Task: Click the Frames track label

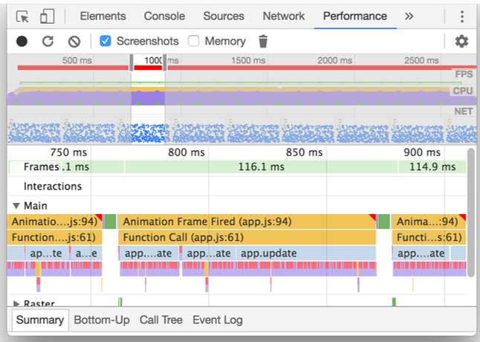Action: point(41,167)
